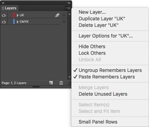Open the Layers panel flyout menu icon
Screen dimensions: 149x127
pos(68,8)
